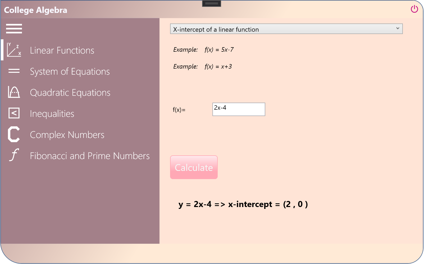Expand the X-intercept function selector
This screenshot has width=424, height=264.
click(286, 29)
